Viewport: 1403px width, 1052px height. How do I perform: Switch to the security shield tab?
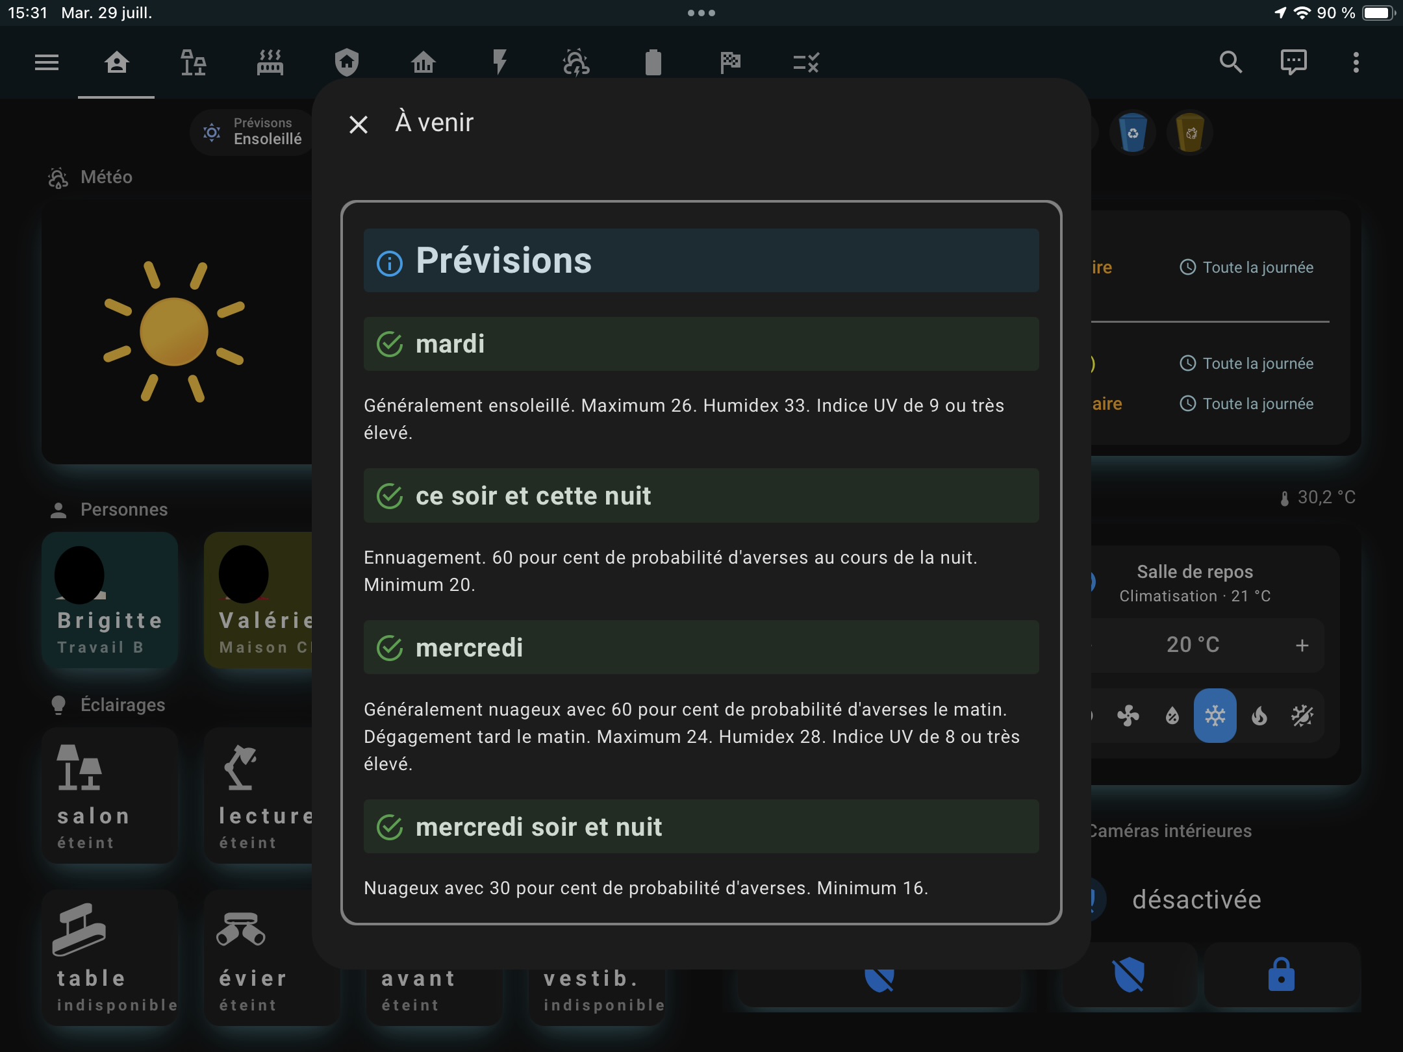(347, 62)
